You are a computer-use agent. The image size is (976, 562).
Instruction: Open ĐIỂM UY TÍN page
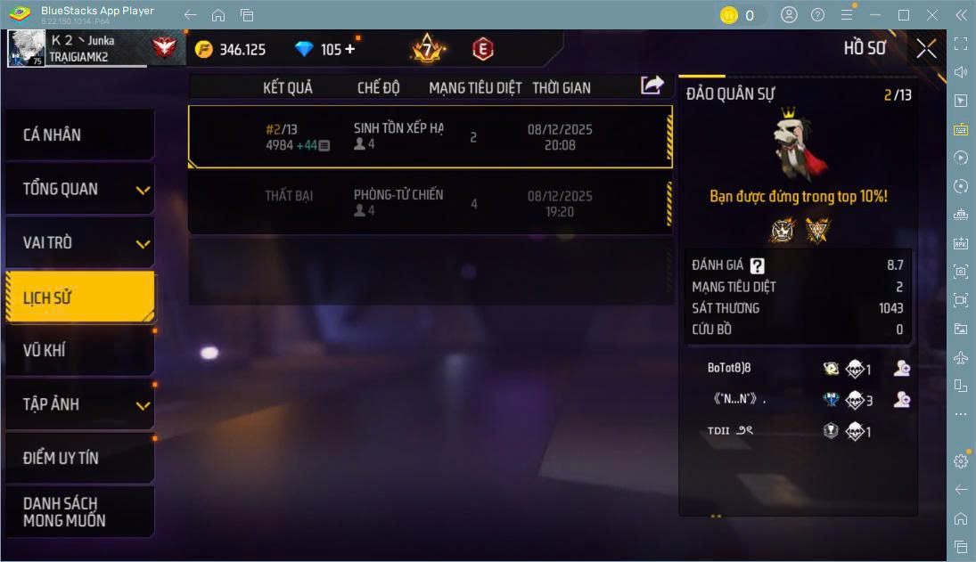(x=80, y=458)
